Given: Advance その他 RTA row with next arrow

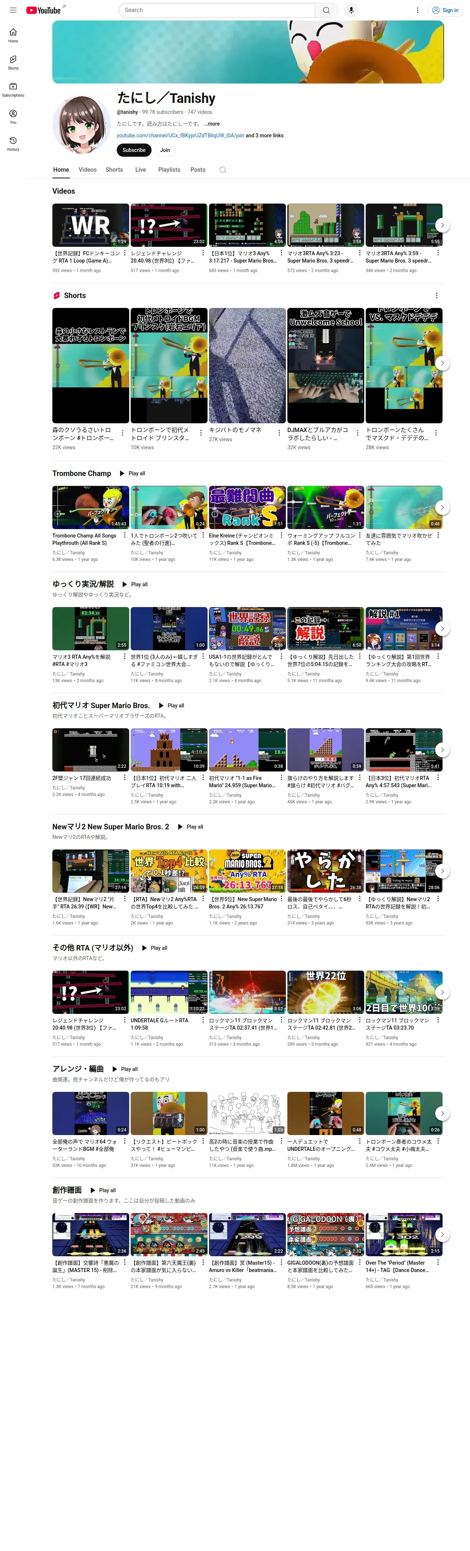Looking at the screenshot, I should click(442, 992).
